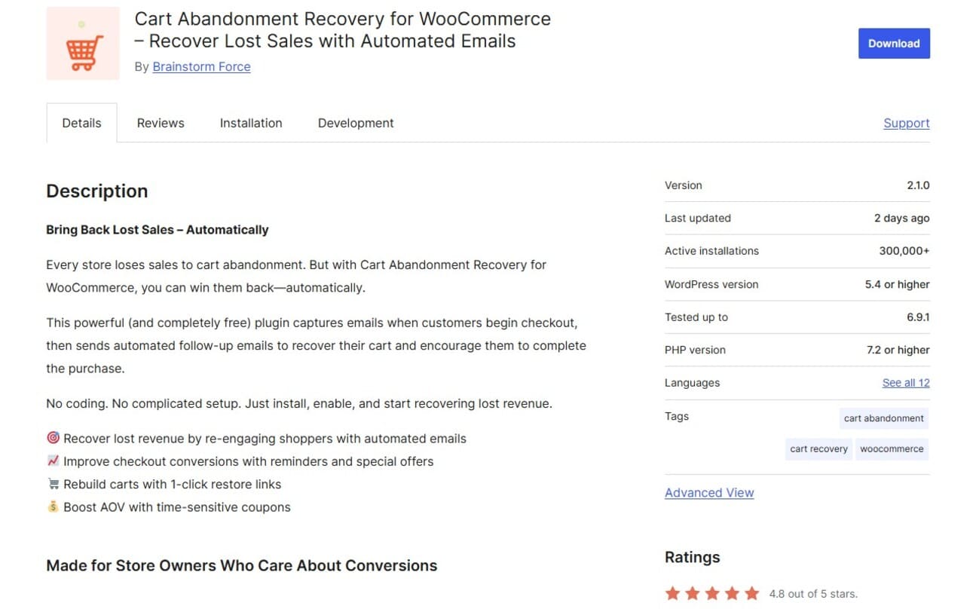Click the target icon beside 'Recover lost revenue'

[53, 437]
